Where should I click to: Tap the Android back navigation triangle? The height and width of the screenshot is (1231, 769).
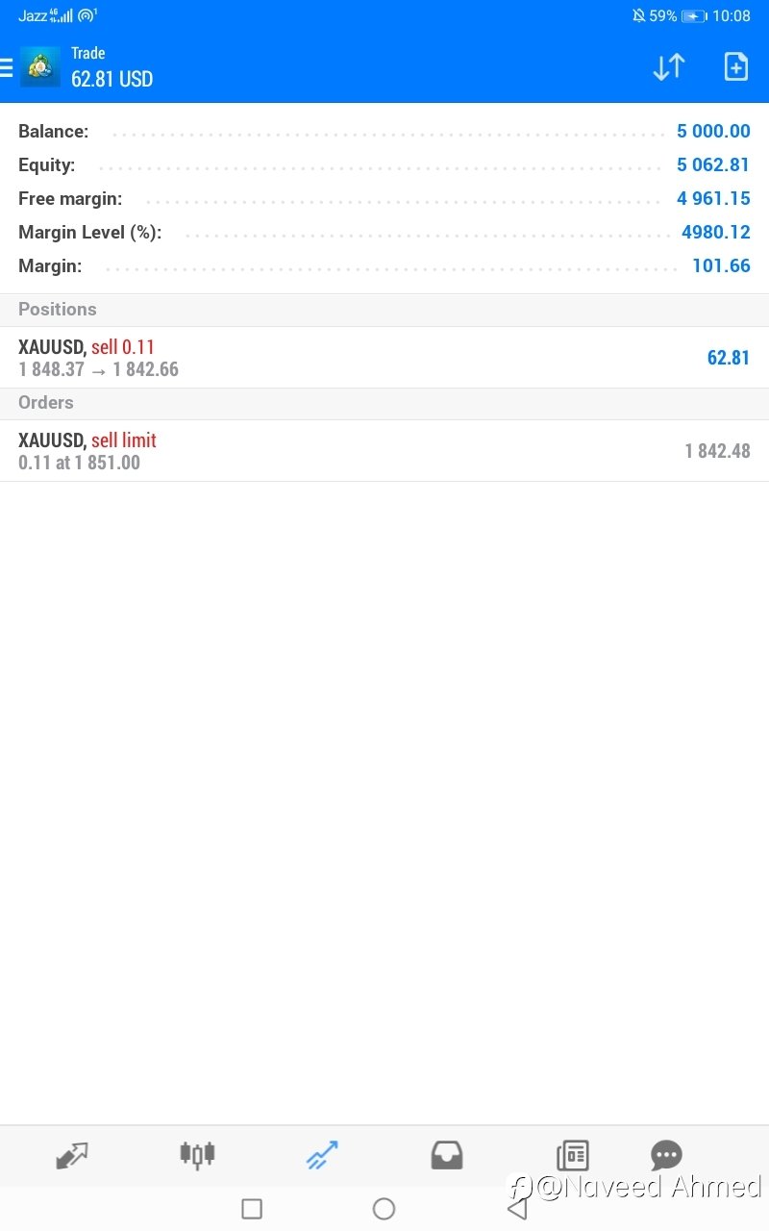point(517,1209)
